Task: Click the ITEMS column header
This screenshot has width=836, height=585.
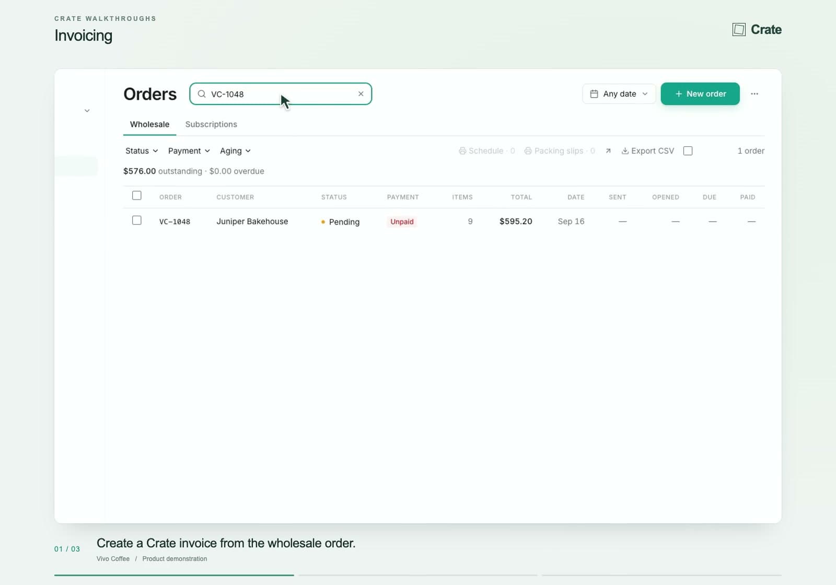Action: (x=462, y=197)
